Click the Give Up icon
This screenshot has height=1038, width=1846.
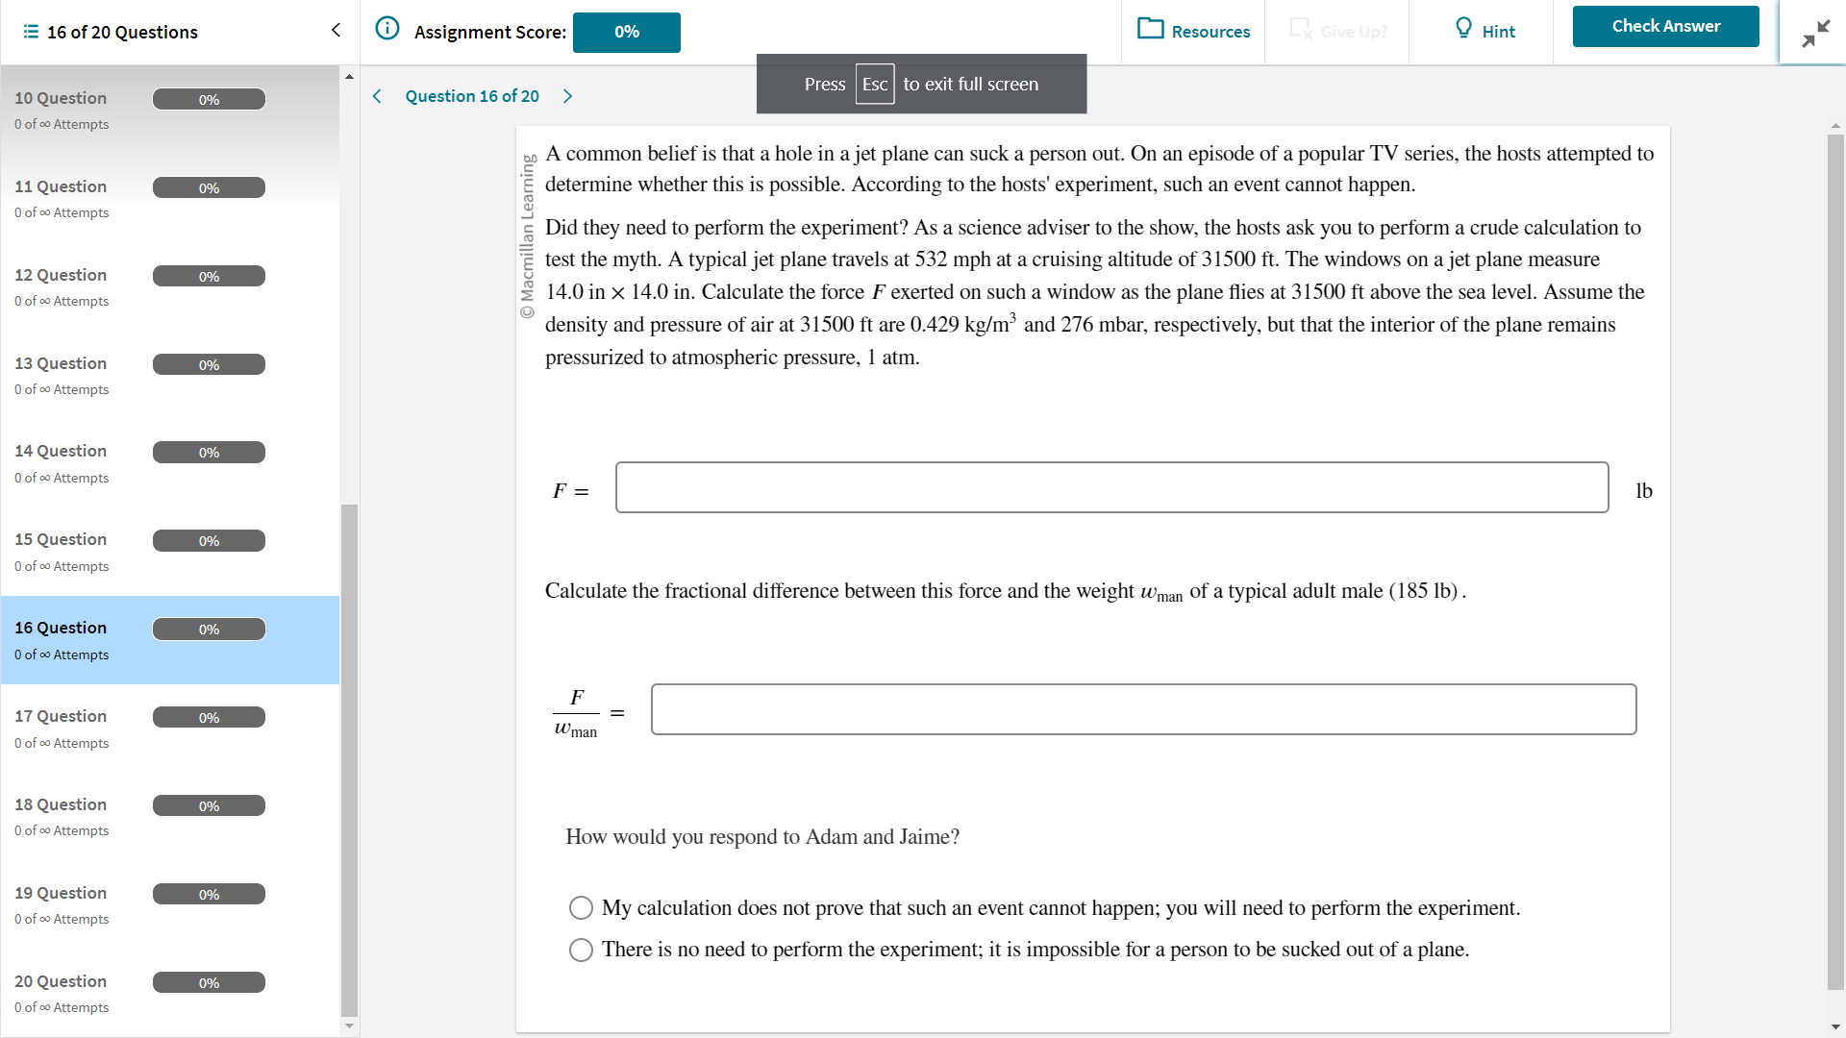(x=1300, y=30)
